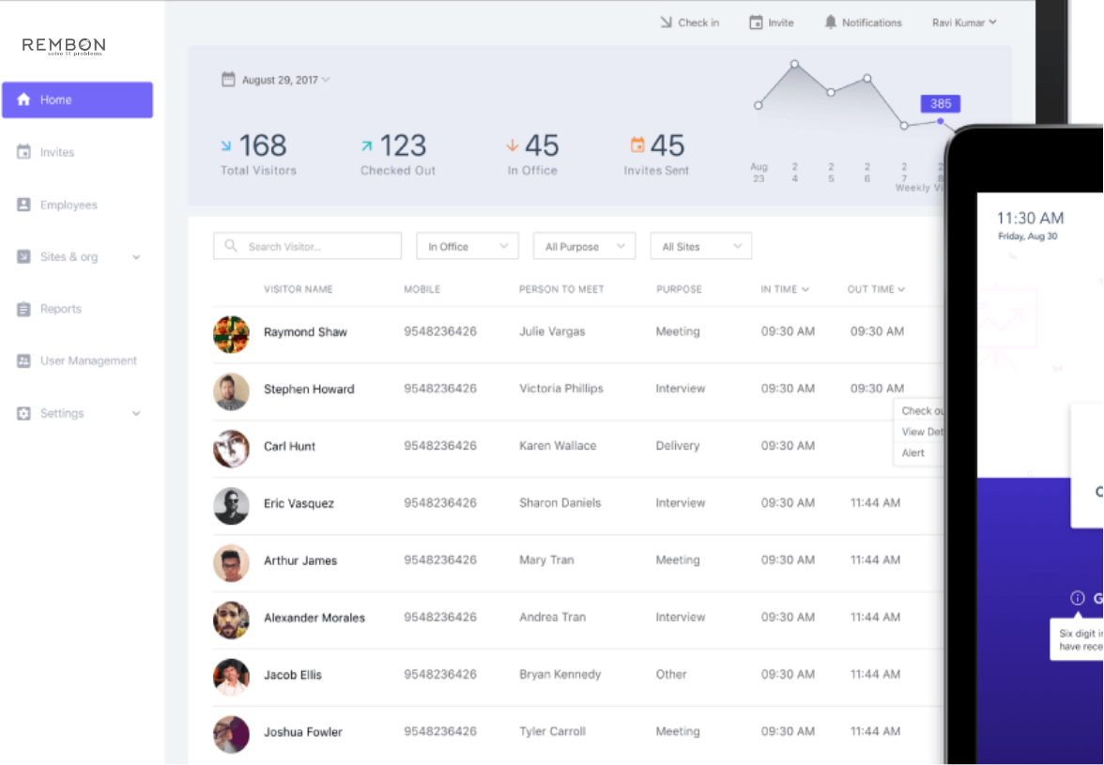Open the All Sites filter dropdown
The image size is (1104, 765).
tap(700, 246)
